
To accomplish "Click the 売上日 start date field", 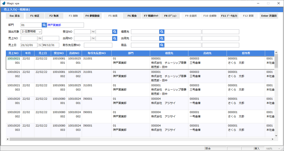I will (x=29, y=45).
